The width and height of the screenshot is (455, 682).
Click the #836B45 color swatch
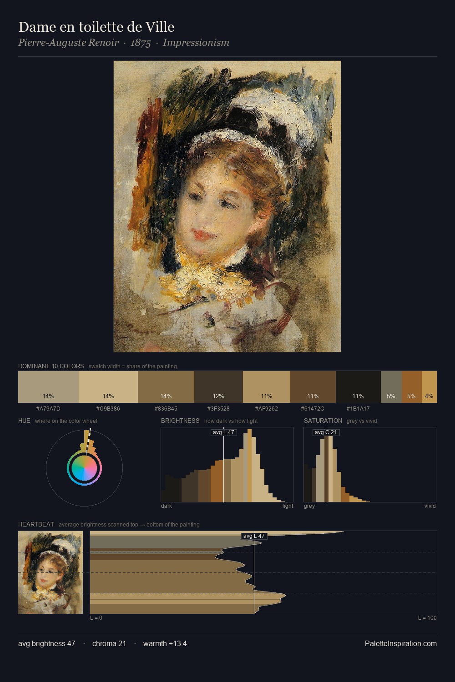click(166, 387)
